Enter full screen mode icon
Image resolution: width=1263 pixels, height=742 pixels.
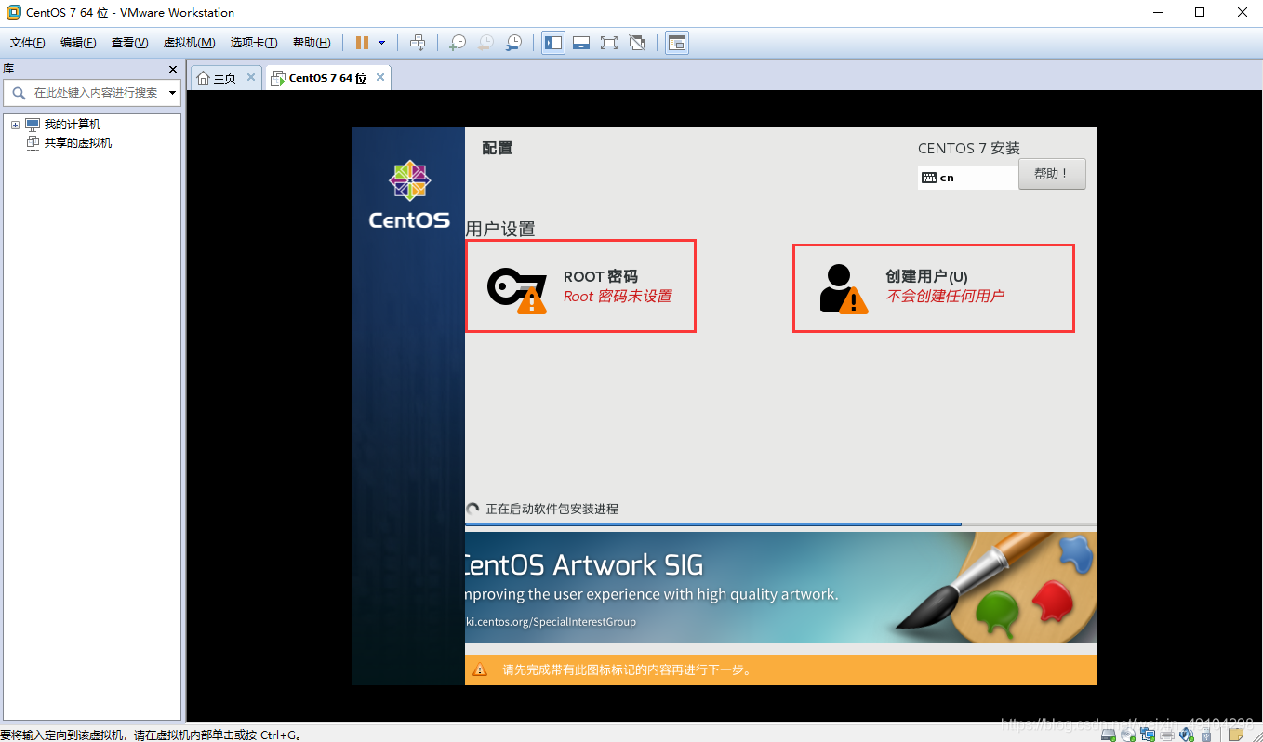click(609, 43)
